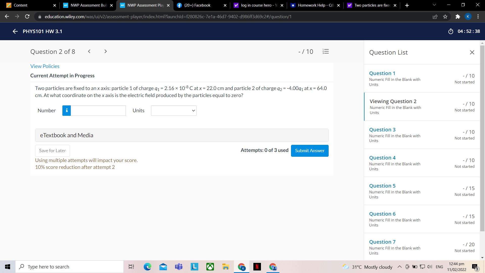Click Submit Answer button

click(309, 151)
